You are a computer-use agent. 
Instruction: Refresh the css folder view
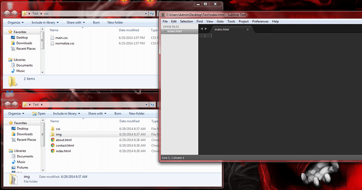tap(152, 14)
